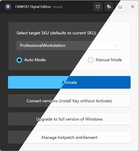
Task: Close the CMWTAT window with X
Action: pyautogui.click(x=132, y=7)
